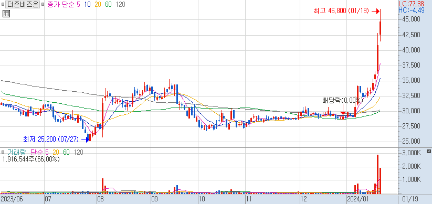Click the 35,000 price axis label
432x204 pixels.
[x=411, y=81]
